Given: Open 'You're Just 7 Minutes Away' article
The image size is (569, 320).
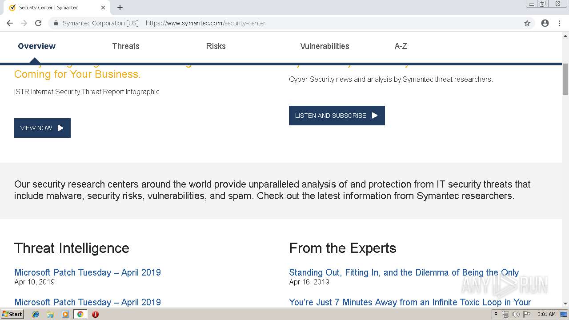Looking at the screenshot, I should pyautogui.click(x=410, y=302).
